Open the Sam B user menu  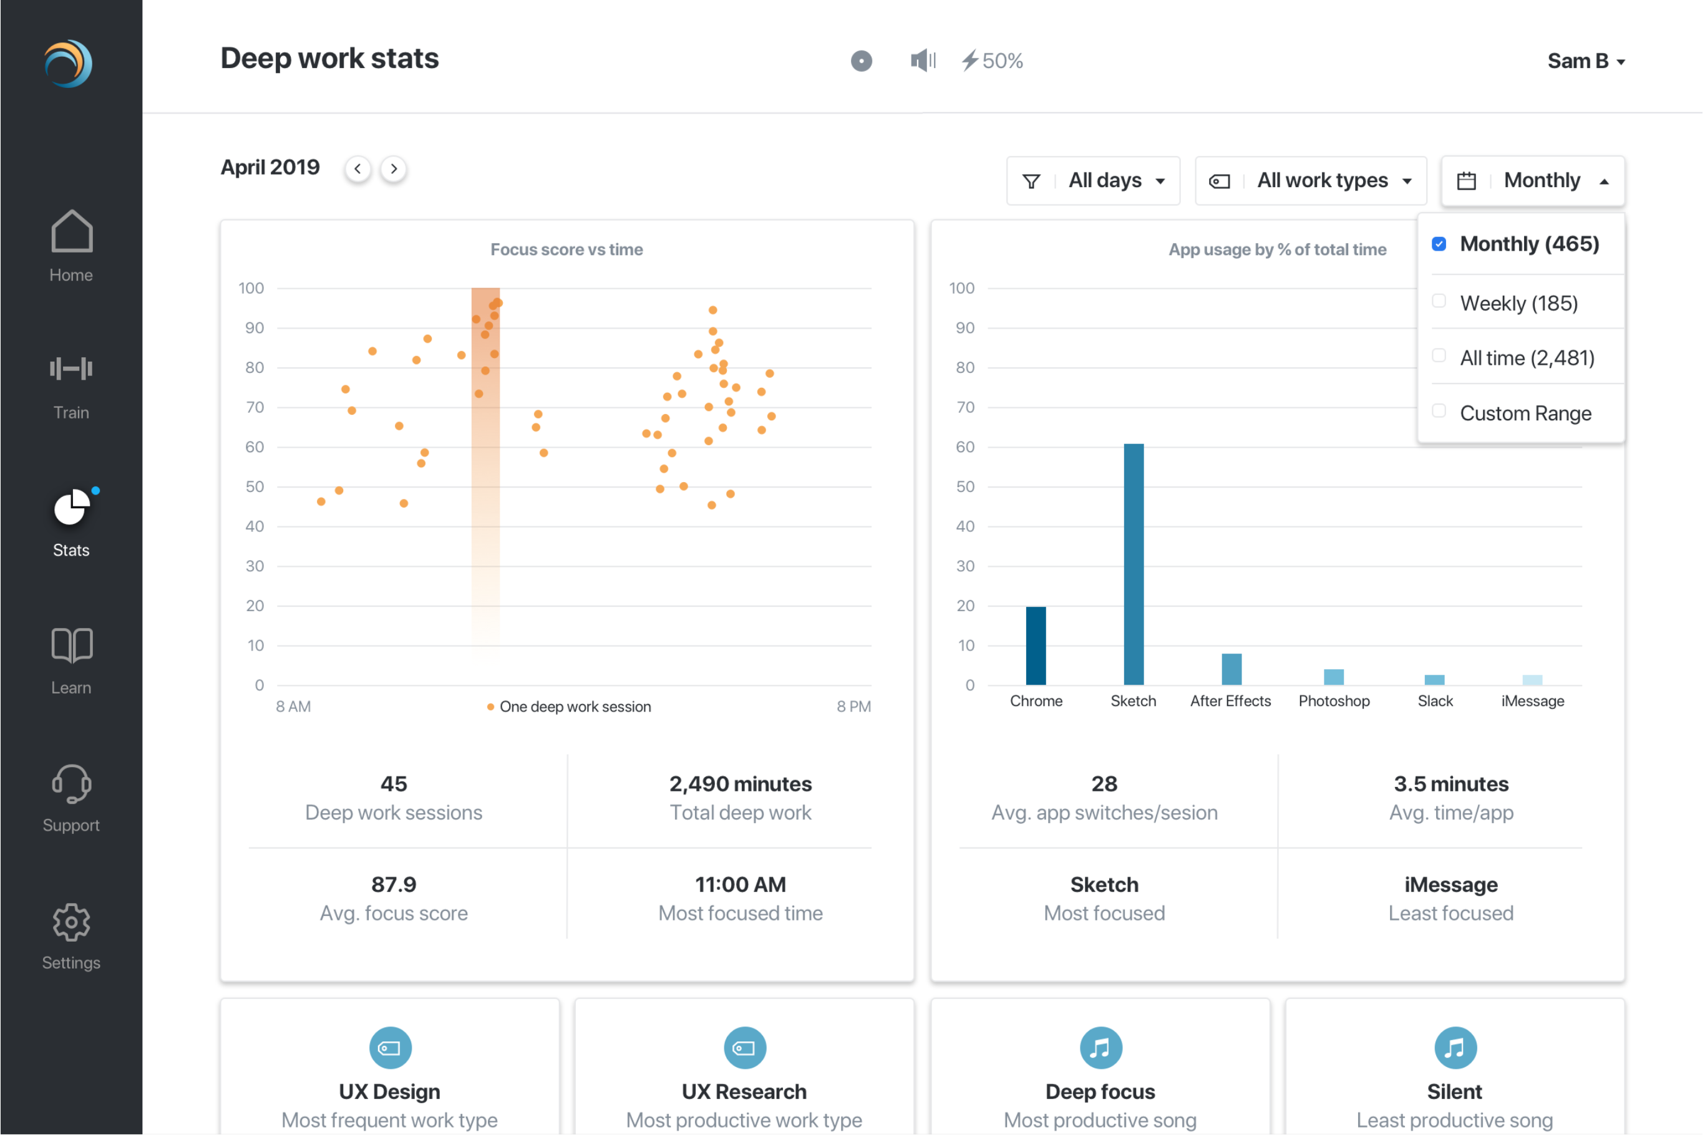[x=1586, y=62]
